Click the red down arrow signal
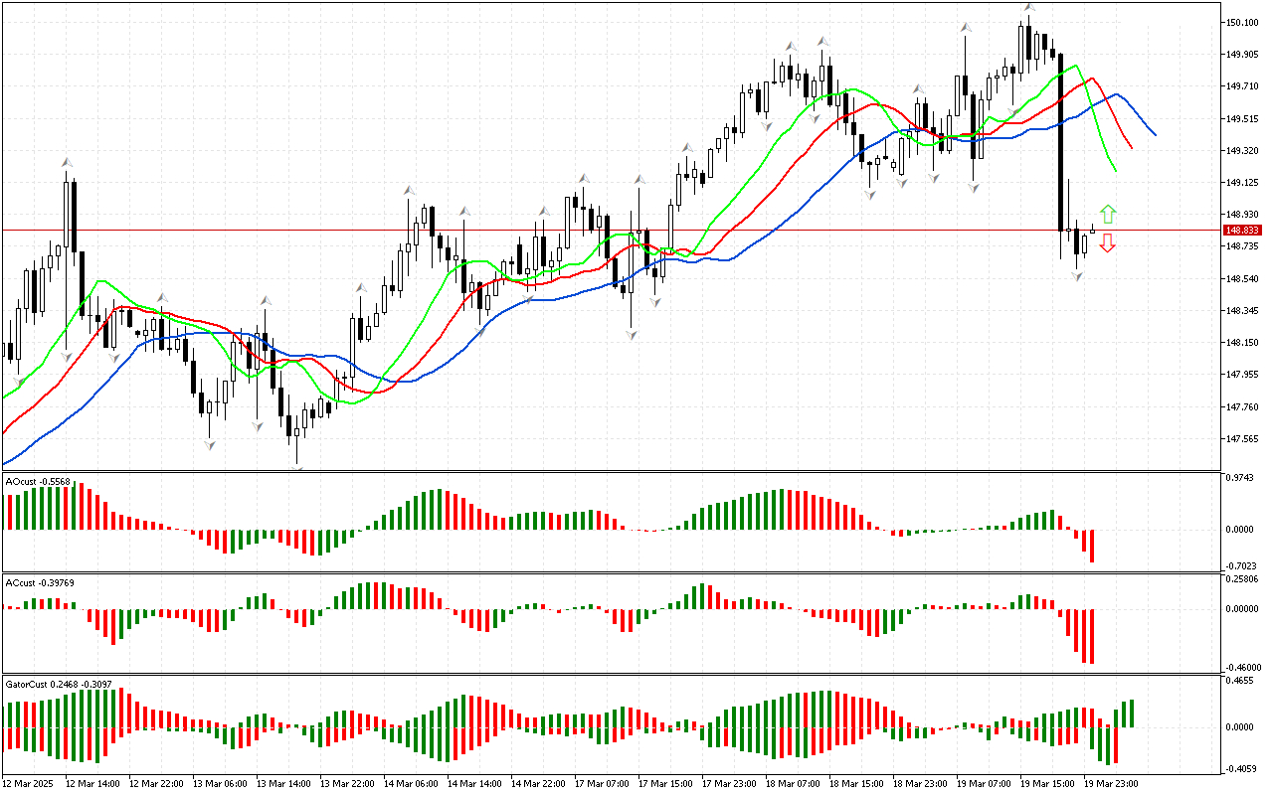 point(1107,243)
